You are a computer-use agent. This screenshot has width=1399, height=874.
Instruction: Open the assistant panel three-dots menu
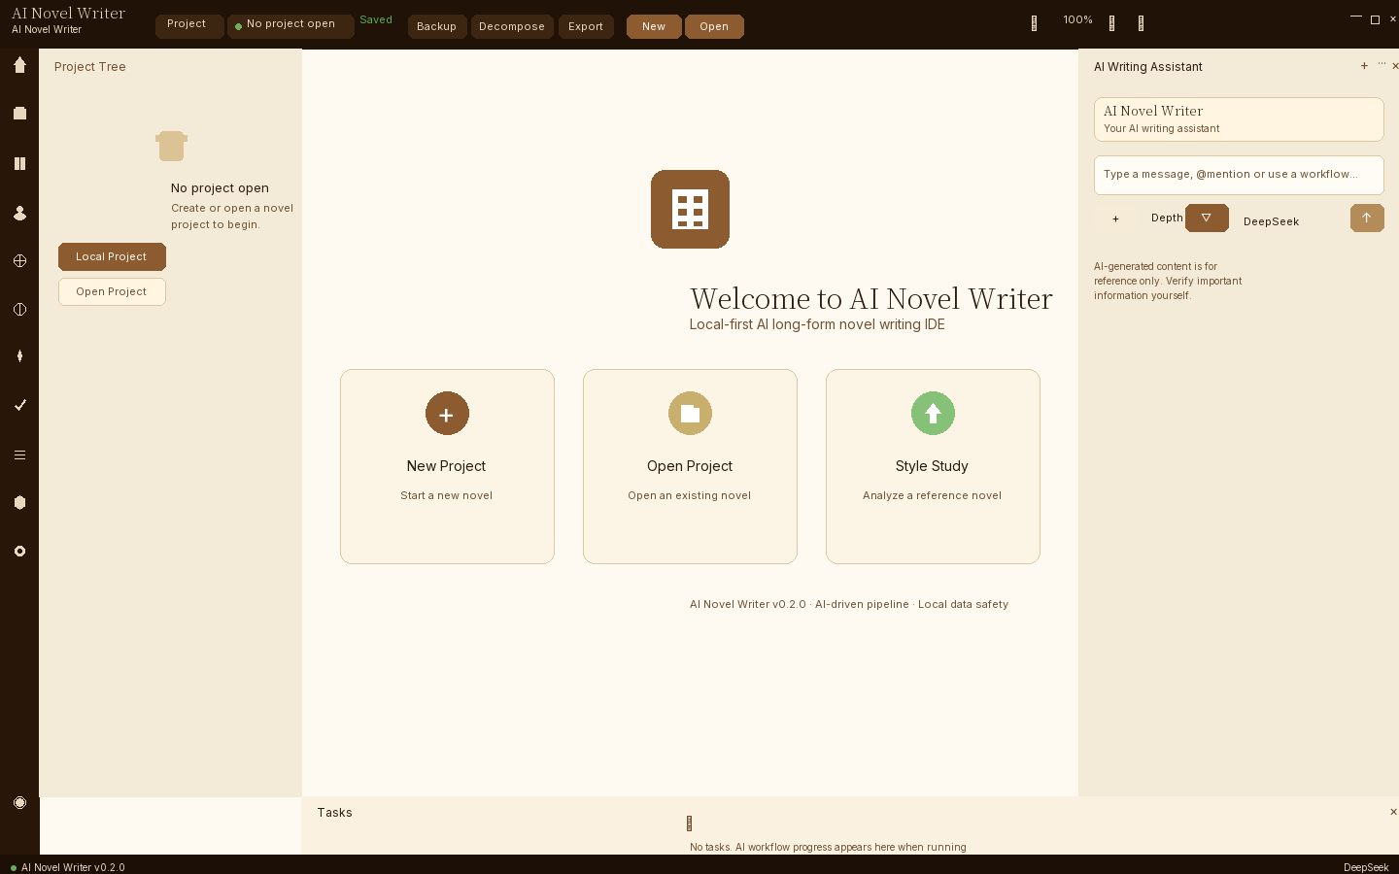click(1382, 65)
